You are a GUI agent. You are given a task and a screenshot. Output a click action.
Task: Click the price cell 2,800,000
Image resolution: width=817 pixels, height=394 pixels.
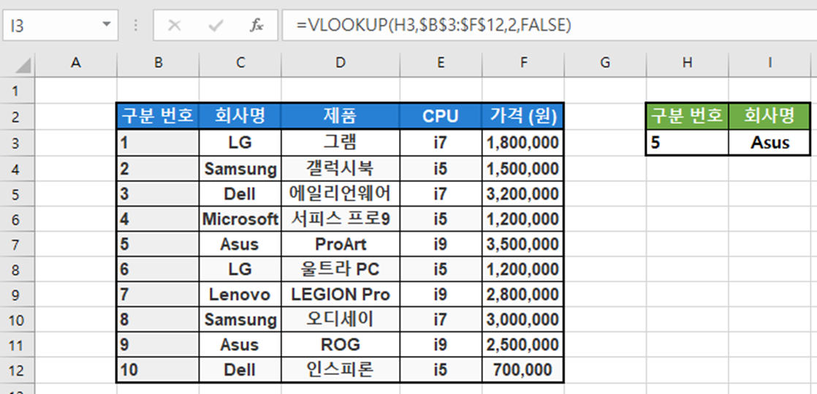pos(523,295)
